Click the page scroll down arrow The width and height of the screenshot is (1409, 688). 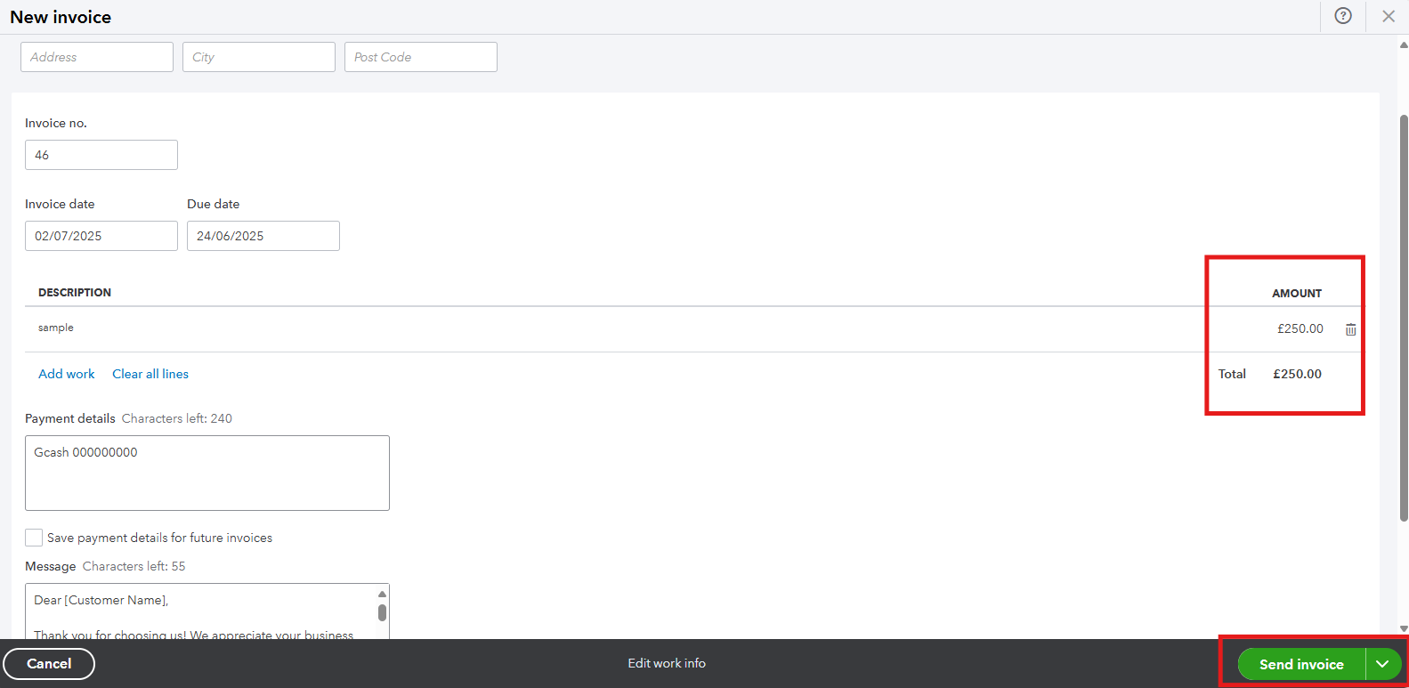coord(1404,629)
